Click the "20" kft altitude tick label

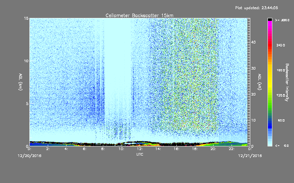tap(253, 94)
